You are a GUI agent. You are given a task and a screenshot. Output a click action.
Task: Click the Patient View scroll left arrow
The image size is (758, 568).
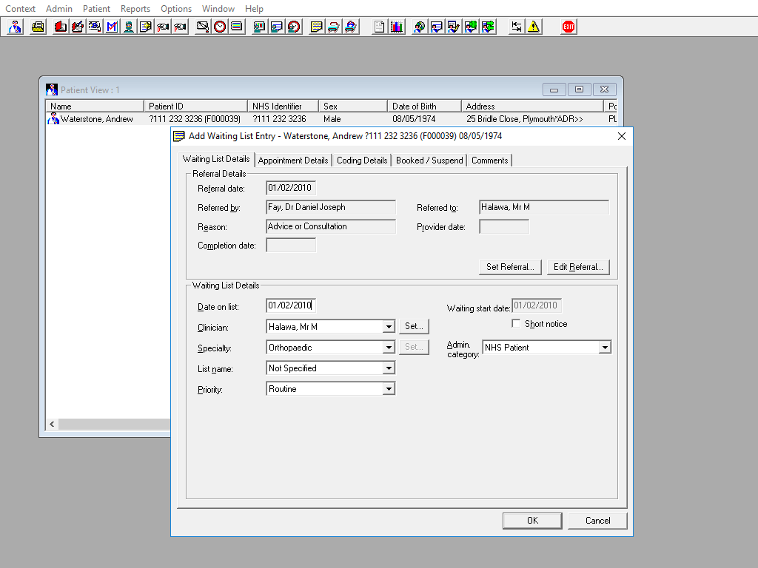[53, 424]
